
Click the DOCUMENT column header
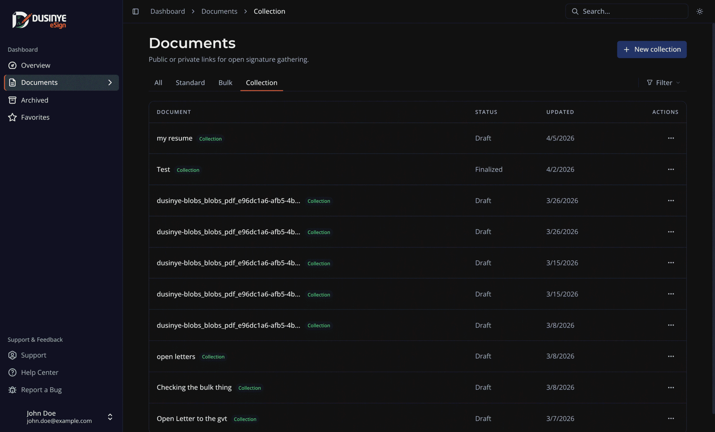pyautogui.click(x=174, y=112)
